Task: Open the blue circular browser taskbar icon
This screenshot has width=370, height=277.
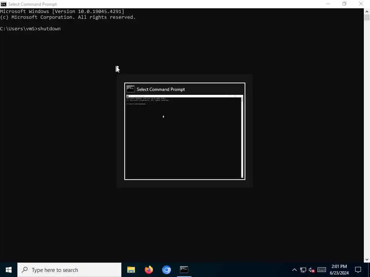Action: point(166,270)
